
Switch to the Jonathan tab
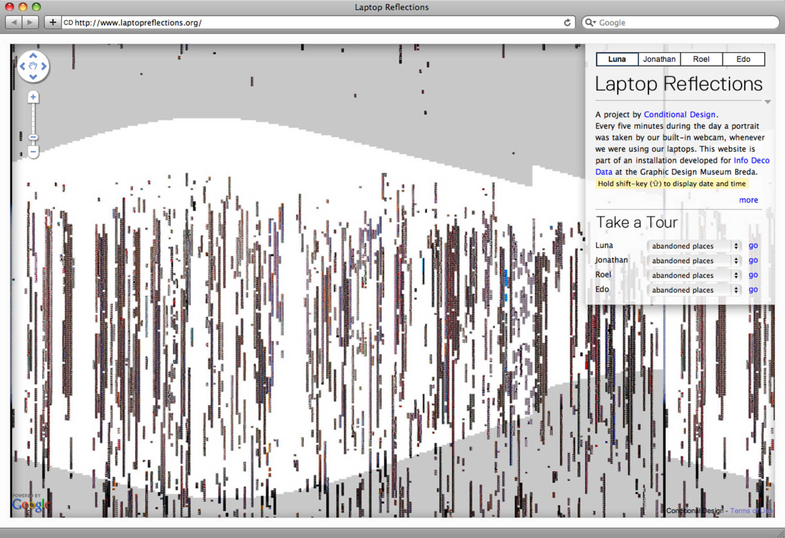(659, 59)
